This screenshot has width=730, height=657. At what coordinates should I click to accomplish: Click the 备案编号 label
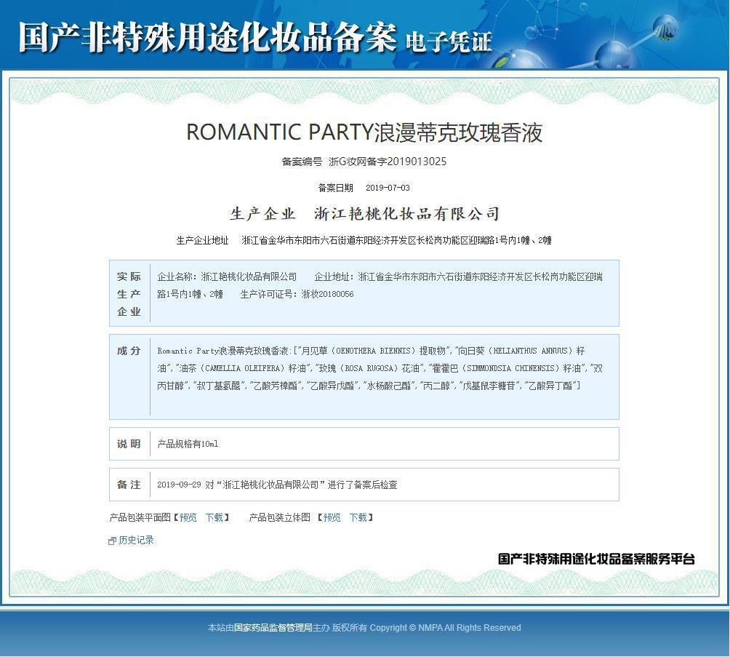coord(302,162)
